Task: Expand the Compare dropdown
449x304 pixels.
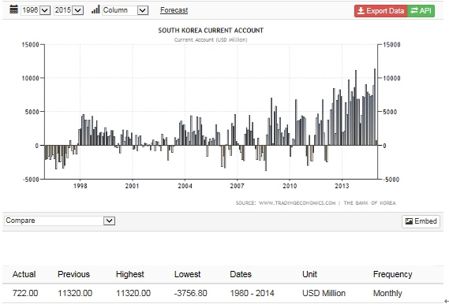Action: [60, 221]
